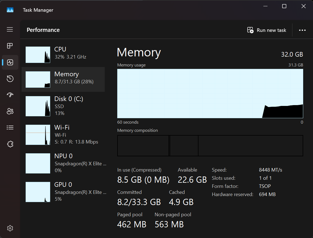313x238 pixels.
Task: Select Disk 0 (C:) performance item
Action: (x=63, y=106)
